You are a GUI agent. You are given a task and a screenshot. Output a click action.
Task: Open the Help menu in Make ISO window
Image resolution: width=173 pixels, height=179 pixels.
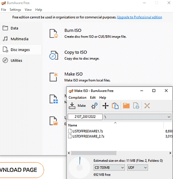(x=103, y=98)
